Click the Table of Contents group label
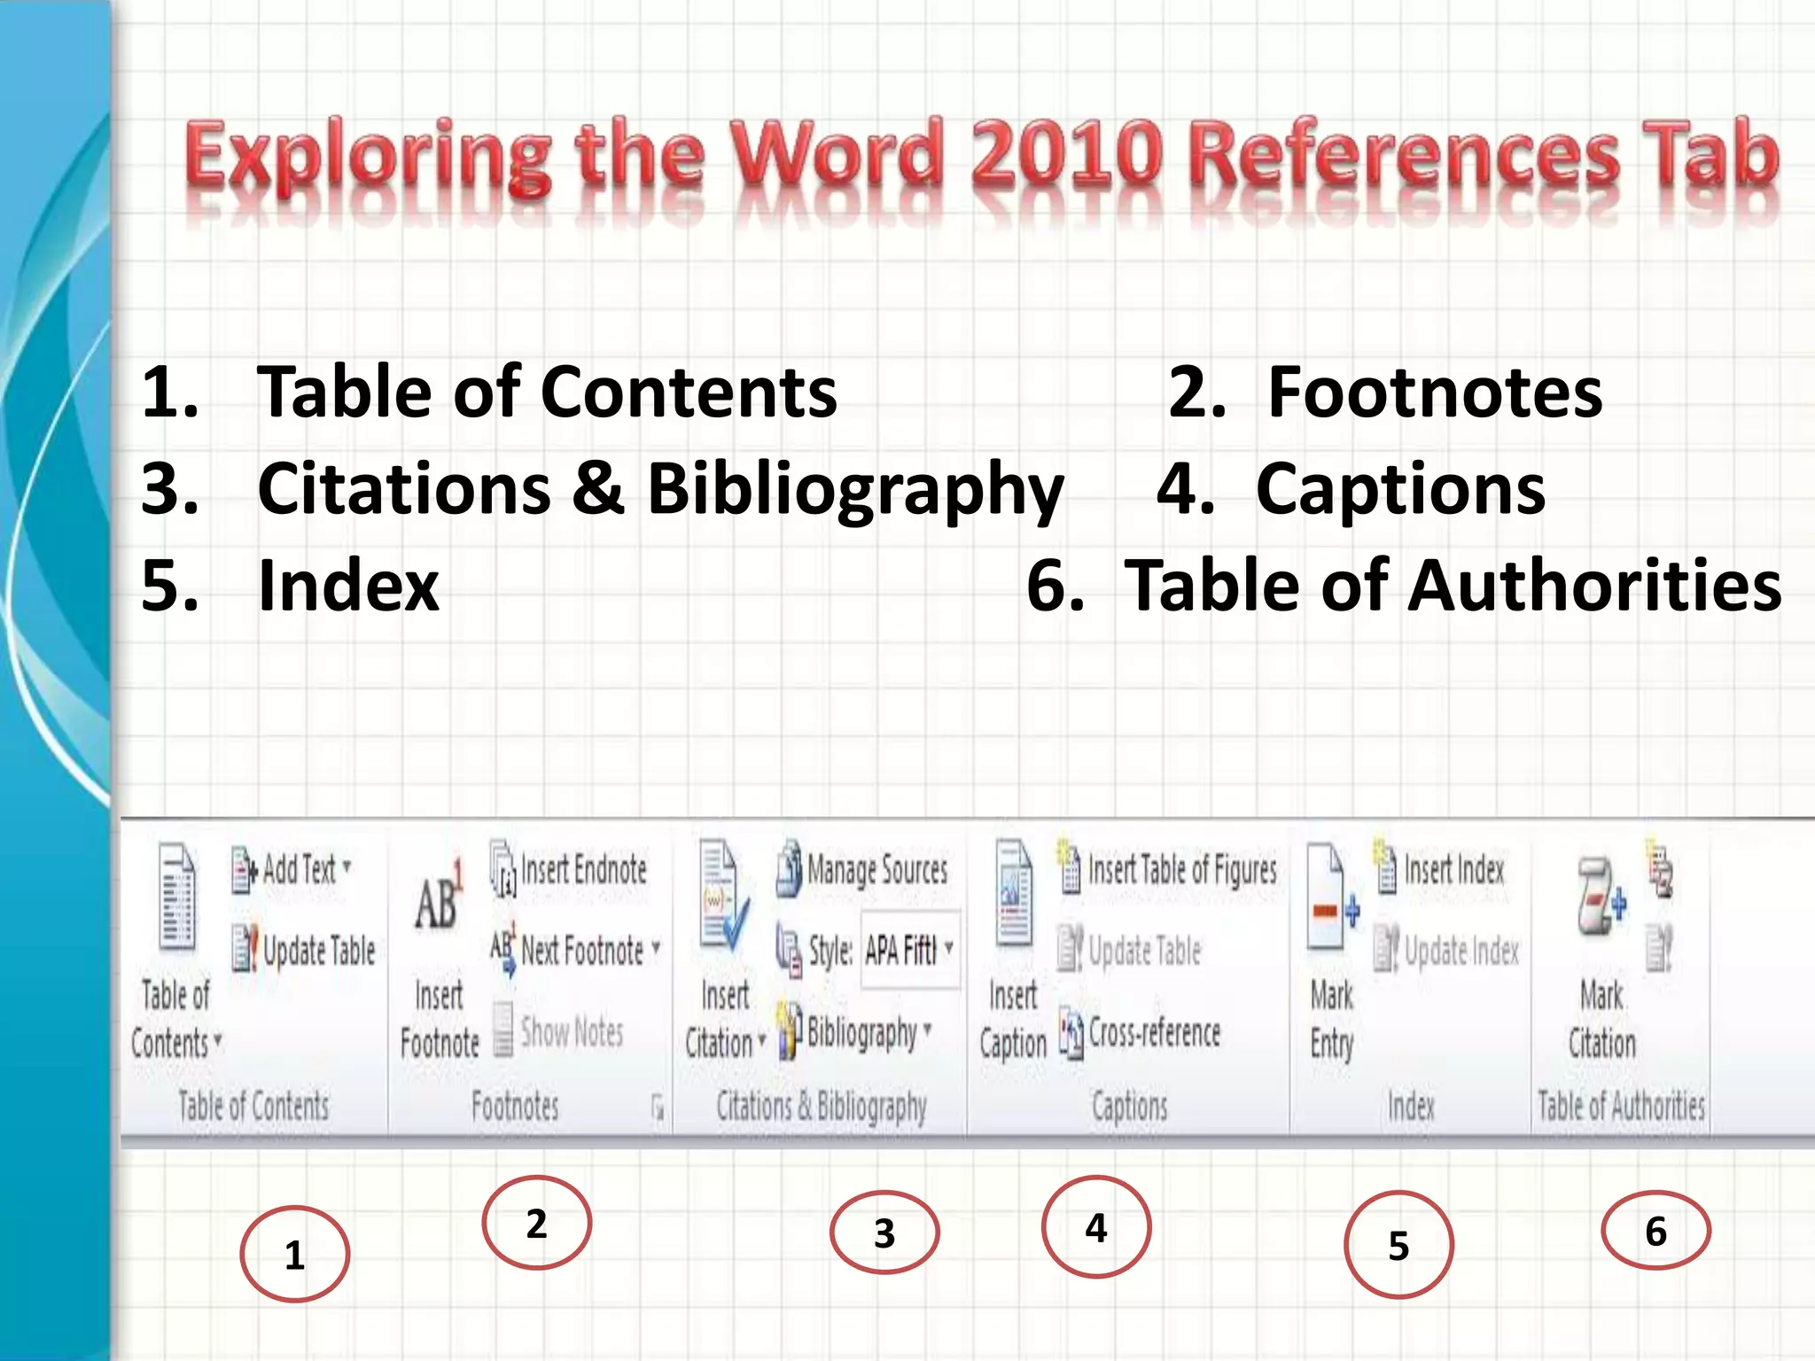1815x1361 pixels. [x=253, y=1106]
